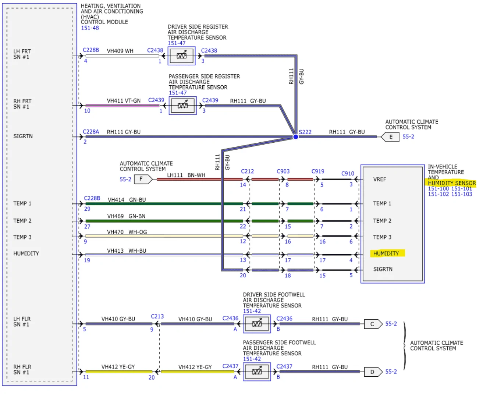Open 151-42 link under driver side footwell sensor

252,311
